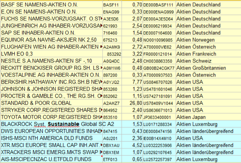This screenshot has width=241, height=163.
Task: Select BERKSHIR.HATHAWAY INC. cell
Action: (x=51, y=82)
